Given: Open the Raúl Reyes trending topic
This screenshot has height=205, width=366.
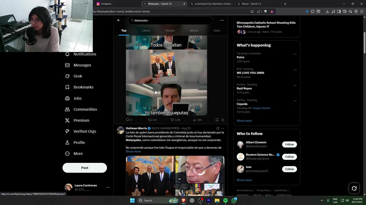Looking at the screenshot, I should [x=244, y=89].
